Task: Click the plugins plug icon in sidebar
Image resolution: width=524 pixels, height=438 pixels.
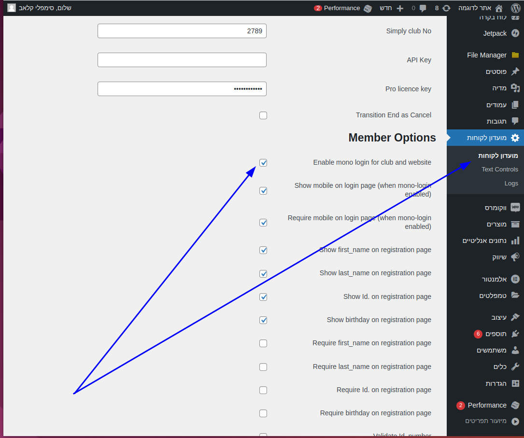Action: (x=515, y=334)
